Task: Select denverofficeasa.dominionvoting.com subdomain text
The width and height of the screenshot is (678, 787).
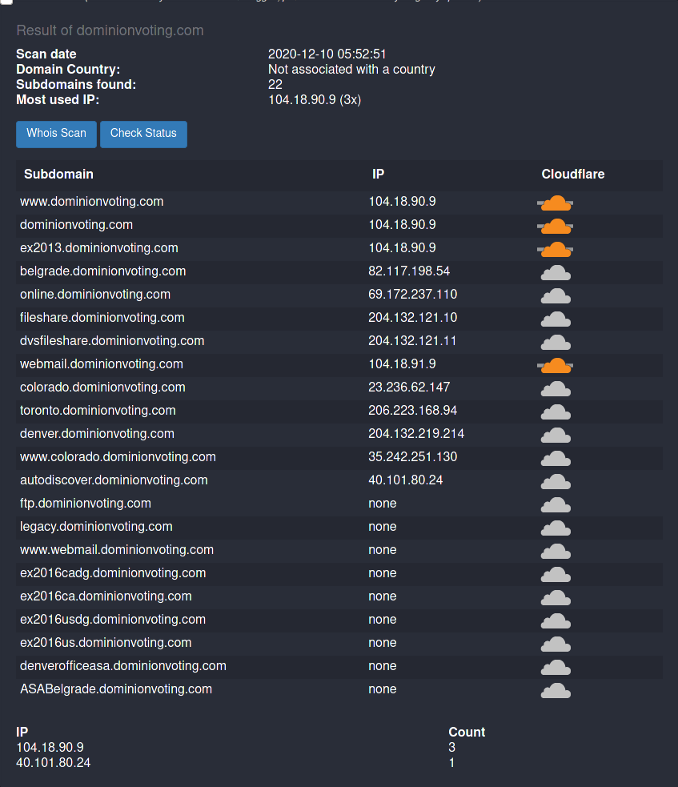Action: (123, 665)
